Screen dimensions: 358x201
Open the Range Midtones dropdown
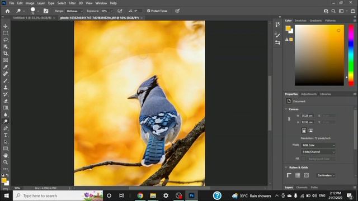point(74,11)
